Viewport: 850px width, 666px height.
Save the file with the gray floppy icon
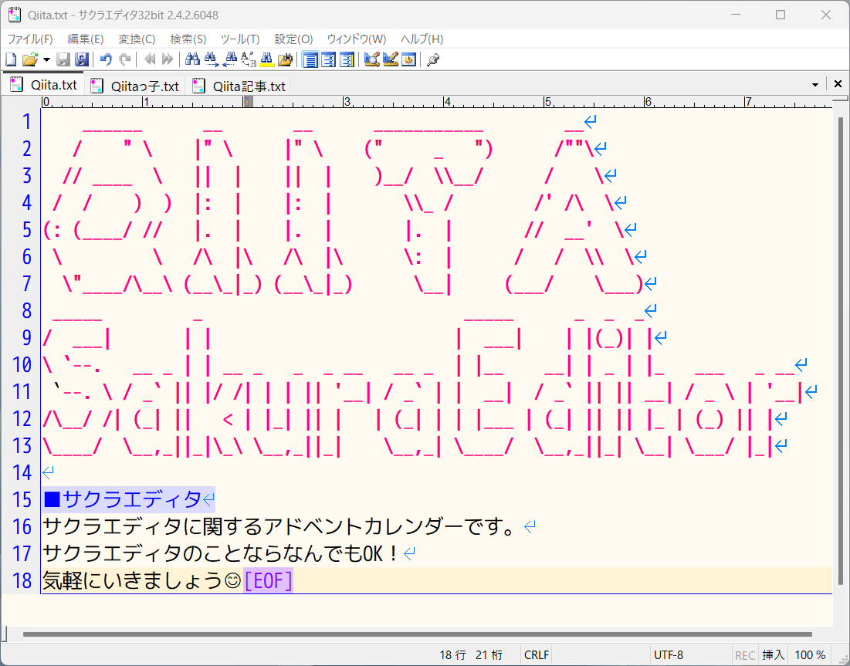click(63, 59)
